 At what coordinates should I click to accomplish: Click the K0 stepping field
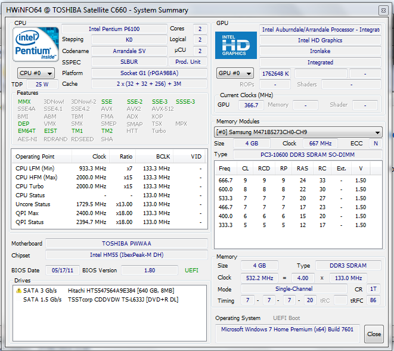tap(129, 40)
